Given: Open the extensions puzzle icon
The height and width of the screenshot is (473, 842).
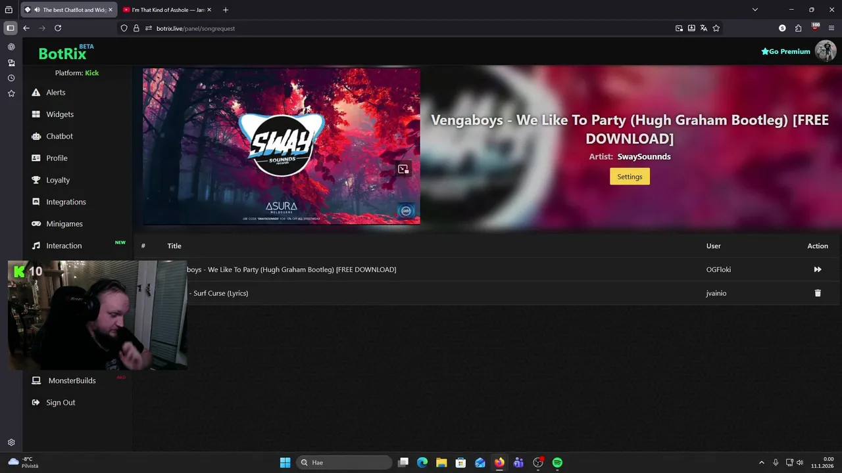Looking at the screenshot, I should (x=799, y=28).
